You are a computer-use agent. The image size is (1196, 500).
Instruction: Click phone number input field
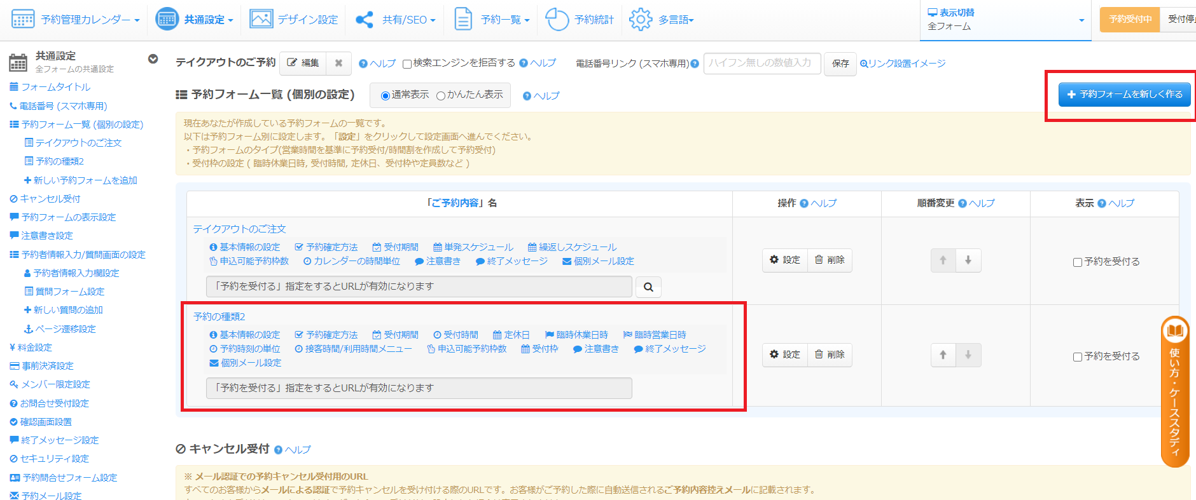[762, 63]
